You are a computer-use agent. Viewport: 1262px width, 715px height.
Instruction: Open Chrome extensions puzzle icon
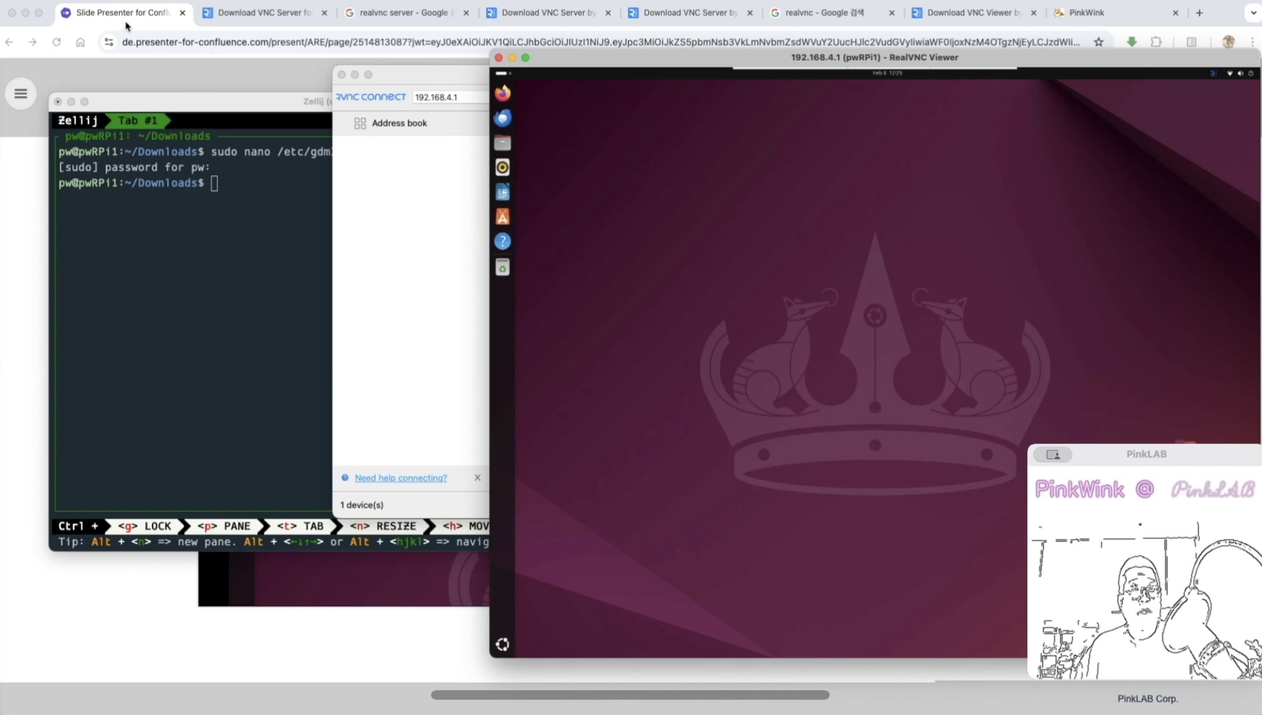tap(1156, 42)
